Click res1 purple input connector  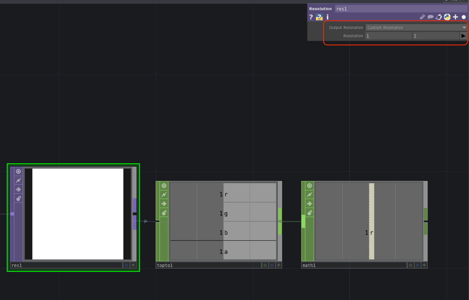click(12, 214)
